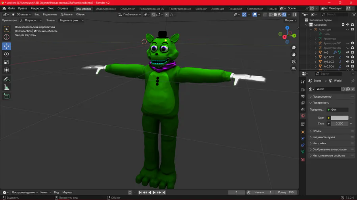Viewport: 357px width, 200px height.
Task: Switch to material preview shading
Action: pos(280,15)
